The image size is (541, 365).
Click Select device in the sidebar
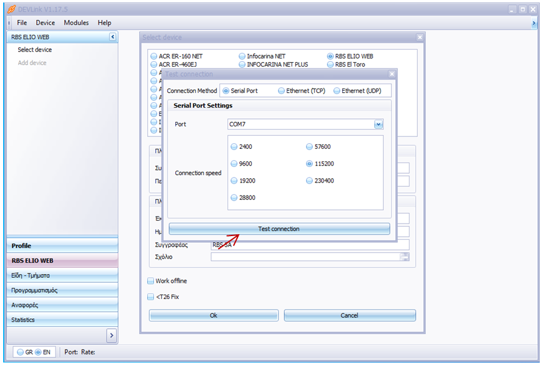click(x=35, y=50)
